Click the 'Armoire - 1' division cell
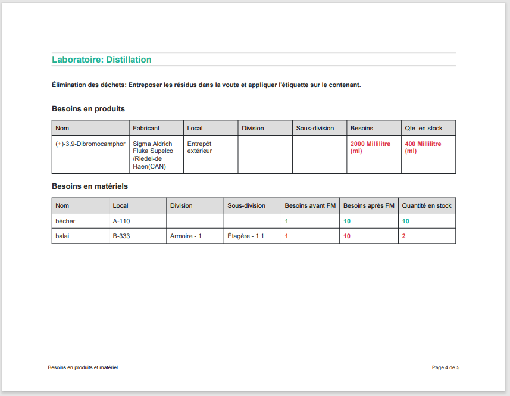This screenshot has height=396, width=510. click(195, 236)
